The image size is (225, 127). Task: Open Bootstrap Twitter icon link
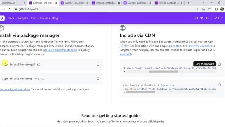202,18
